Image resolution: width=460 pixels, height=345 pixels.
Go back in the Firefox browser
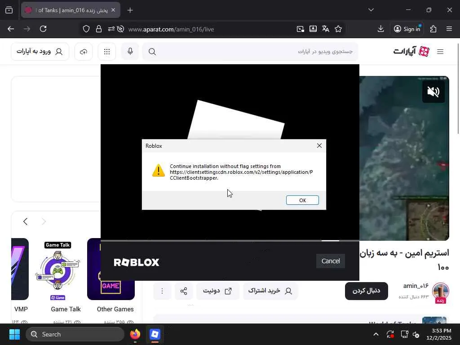pos(11,29)
